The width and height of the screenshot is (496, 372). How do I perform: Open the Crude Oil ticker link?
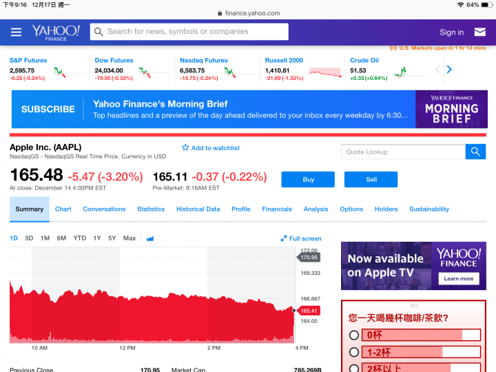[364, 61]
